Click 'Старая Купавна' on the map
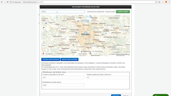 tap(106, 30)
